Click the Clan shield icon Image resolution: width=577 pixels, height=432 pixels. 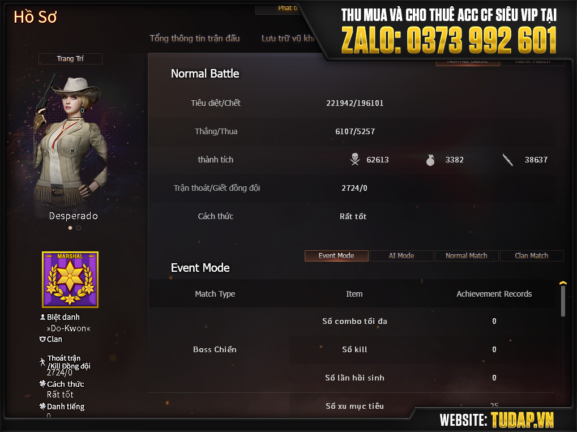42,339
